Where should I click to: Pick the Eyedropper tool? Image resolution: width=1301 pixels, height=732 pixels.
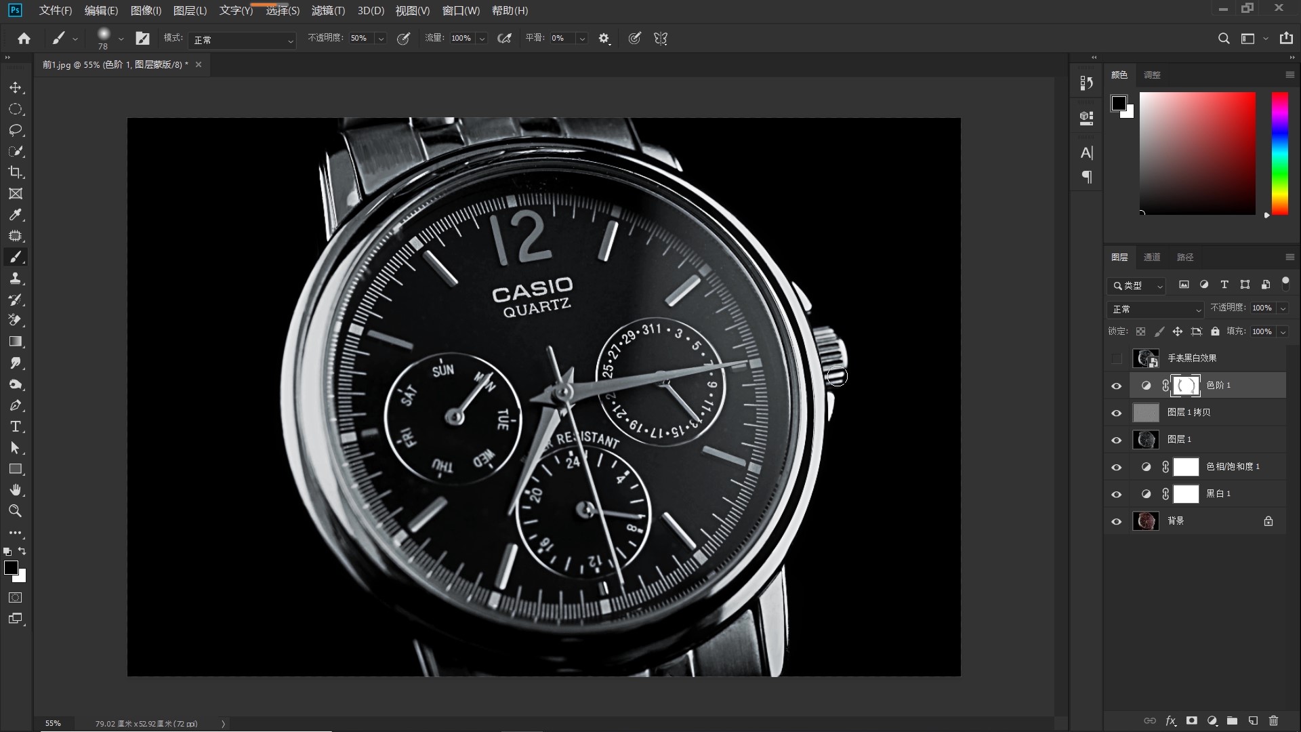(15, 215)
